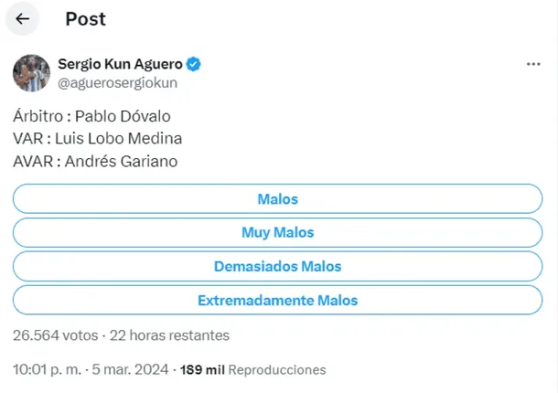
Task: Choose "Demasiados Malos" in the poll
Action: (x=278, y=266)
